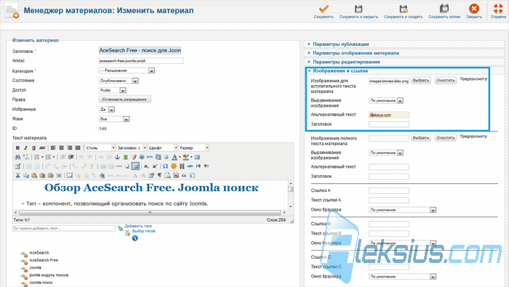This screenshot has width=509, height=287.
Task: Clean up messy code with broom icon
Action: click(133, 157)
